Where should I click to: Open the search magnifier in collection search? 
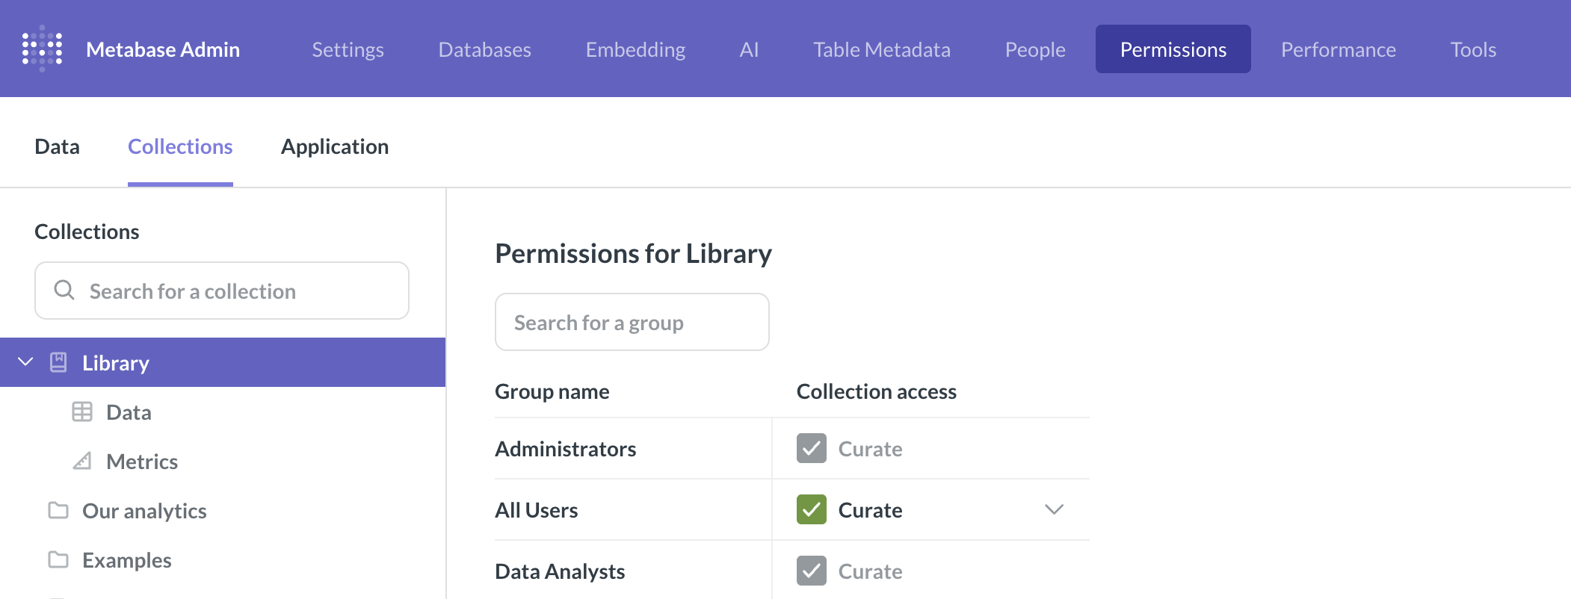point(64,291)
